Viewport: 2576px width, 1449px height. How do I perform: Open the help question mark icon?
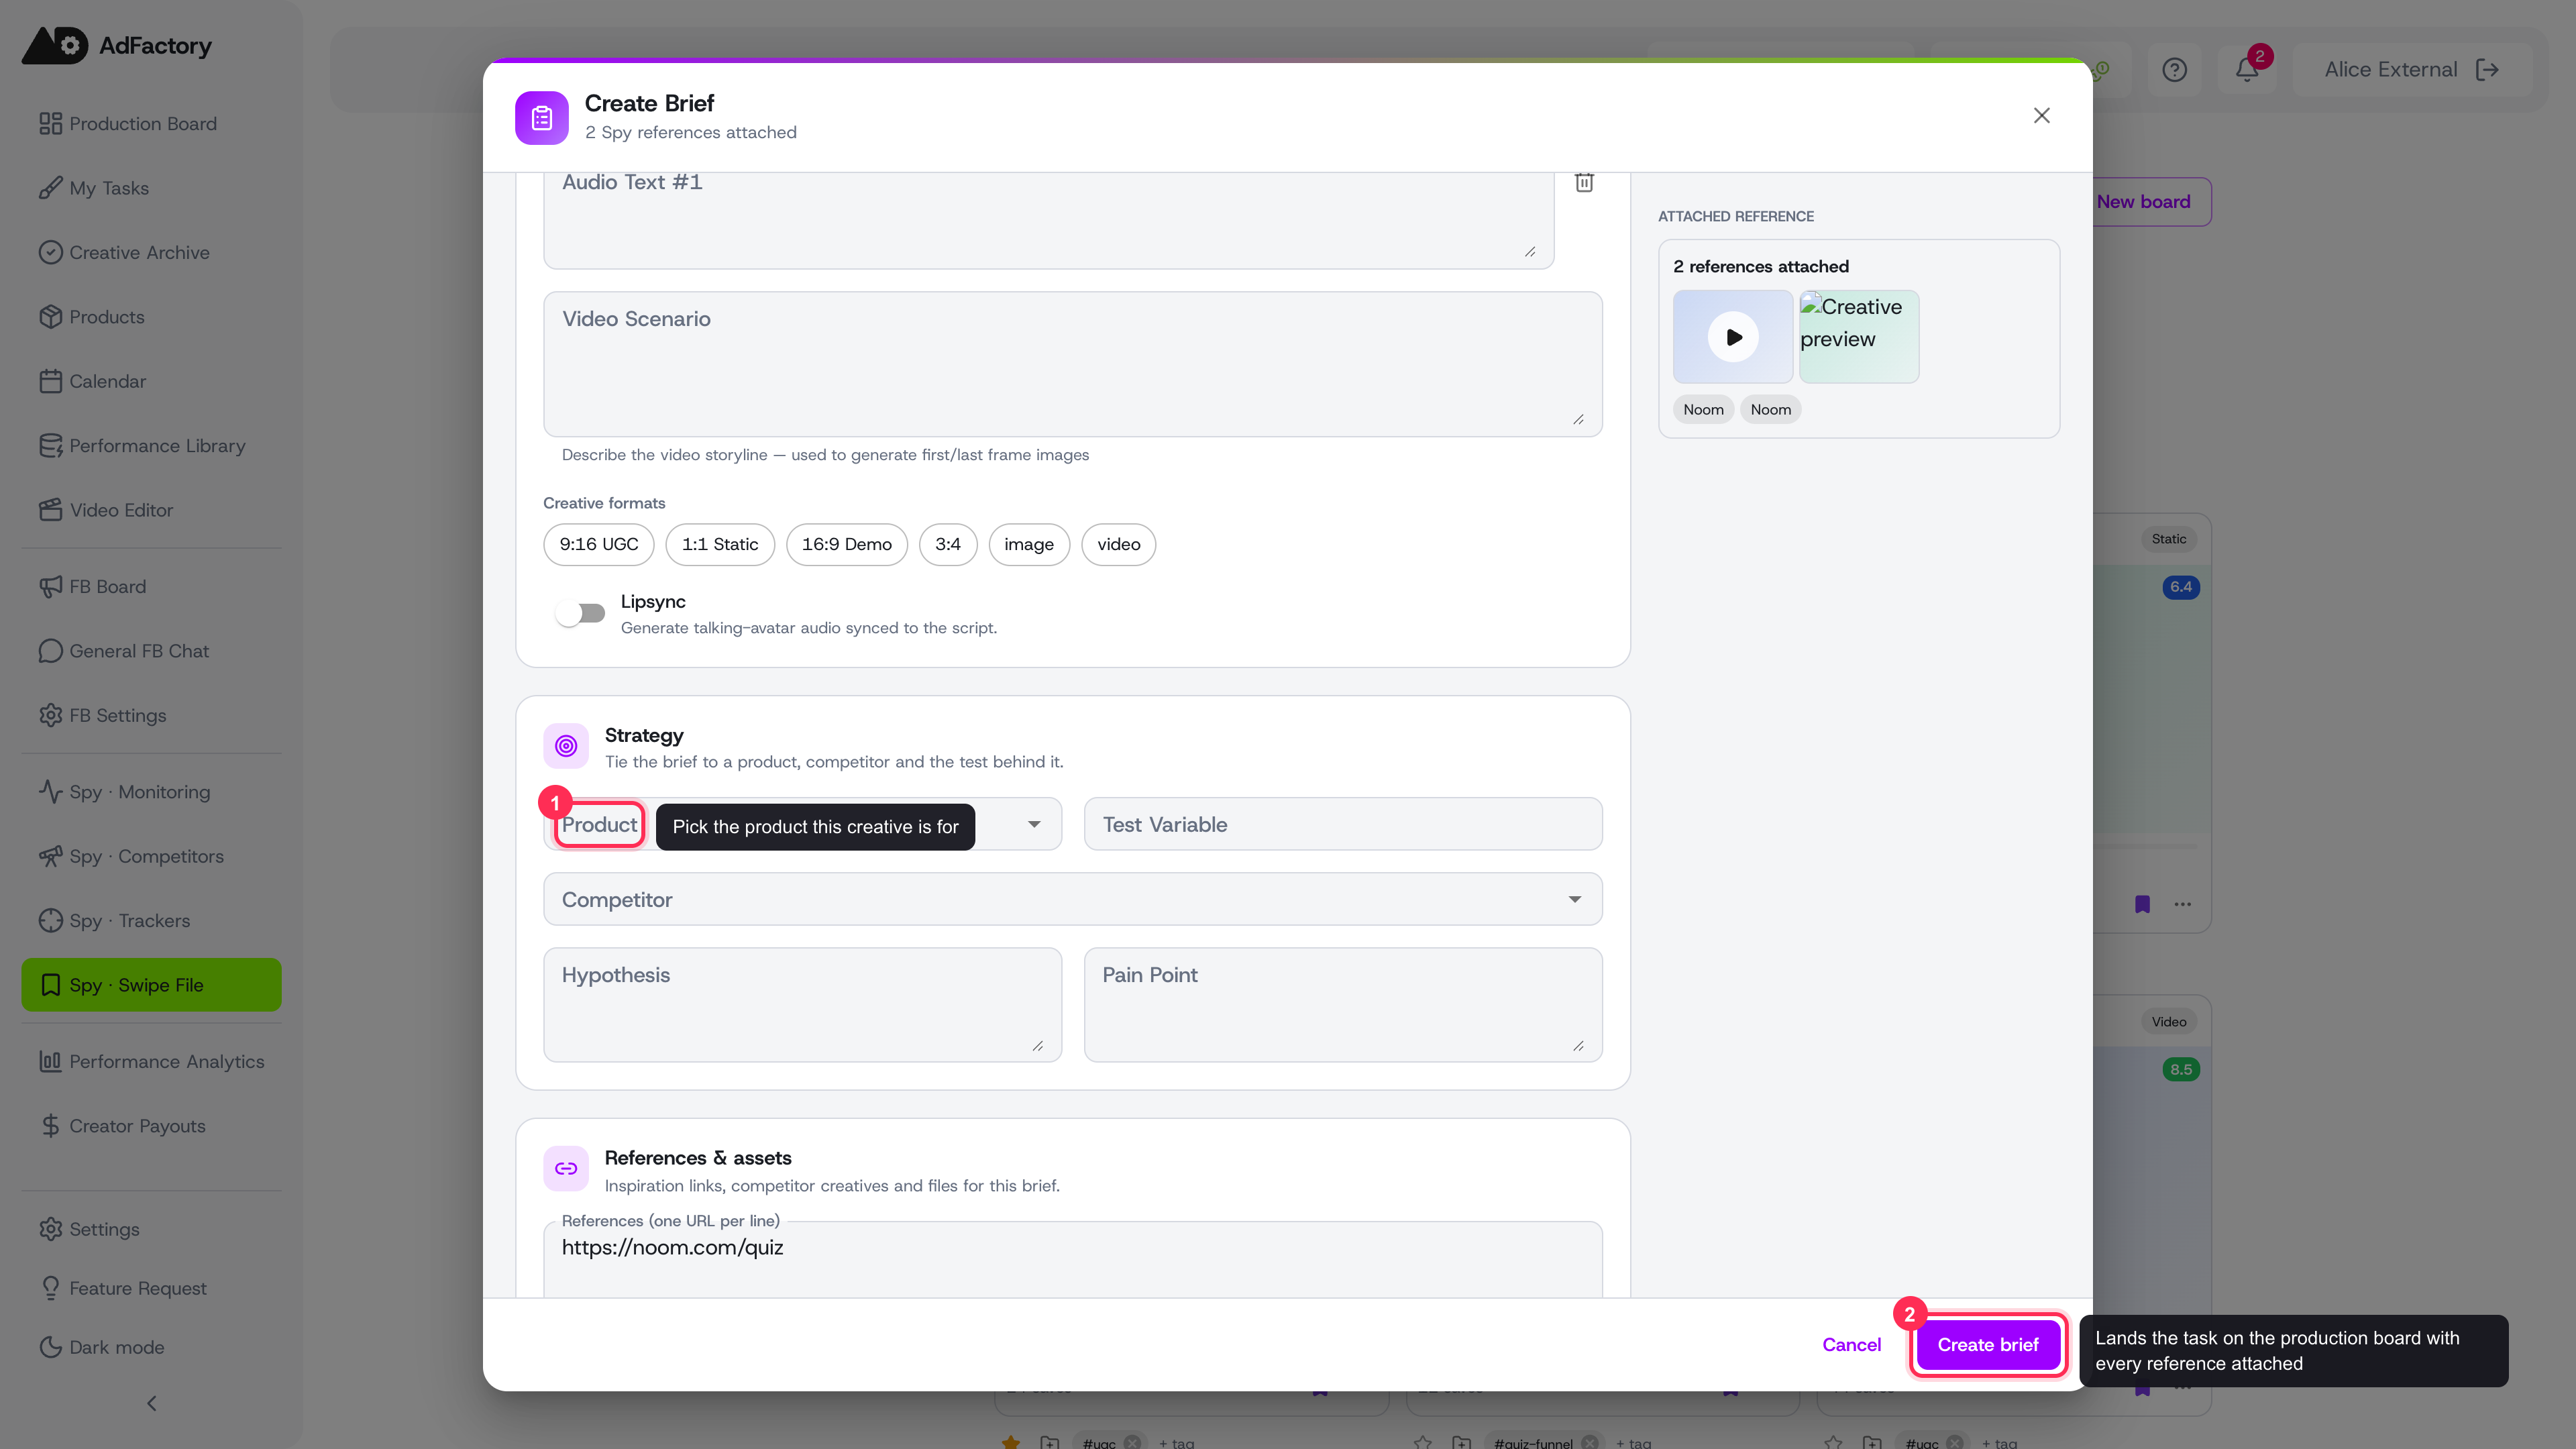click(2174, 70)
